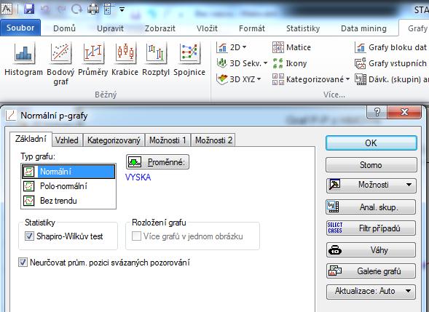Click the Storno button
Image resolution: width=429 pixels, height=312 pixels.
tap(371, 165)
